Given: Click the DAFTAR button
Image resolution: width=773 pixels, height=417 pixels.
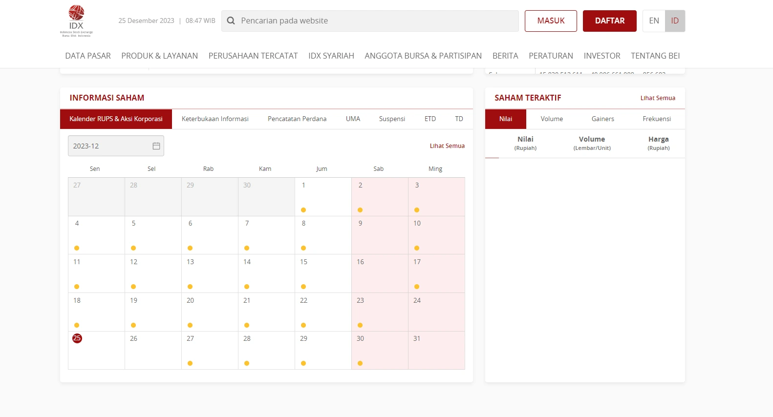Looking at the screenshot, I should click(610, 21).
